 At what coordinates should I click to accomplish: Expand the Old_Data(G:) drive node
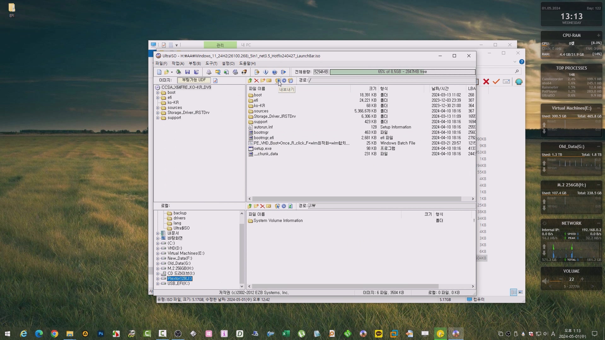[x=158, y=263]
